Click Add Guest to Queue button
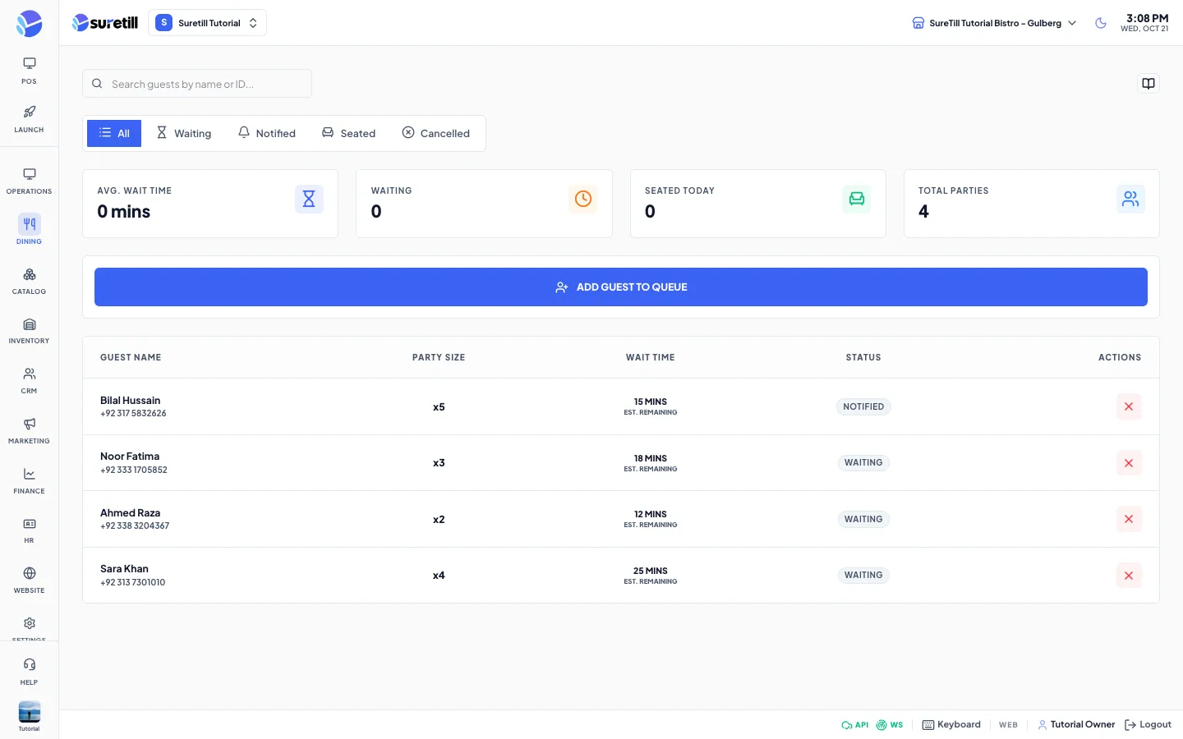This screenshot has height=739, width=1183. 621,287
